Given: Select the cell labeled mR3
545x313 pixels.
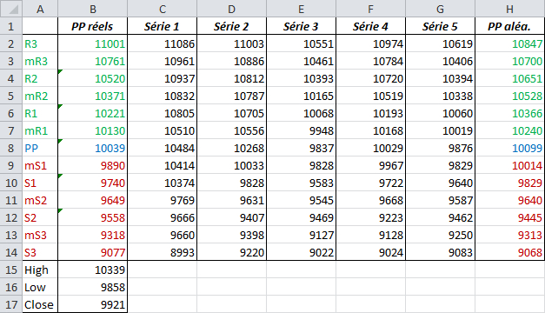Looking at the screenshot, I should [x=40, y=61].
